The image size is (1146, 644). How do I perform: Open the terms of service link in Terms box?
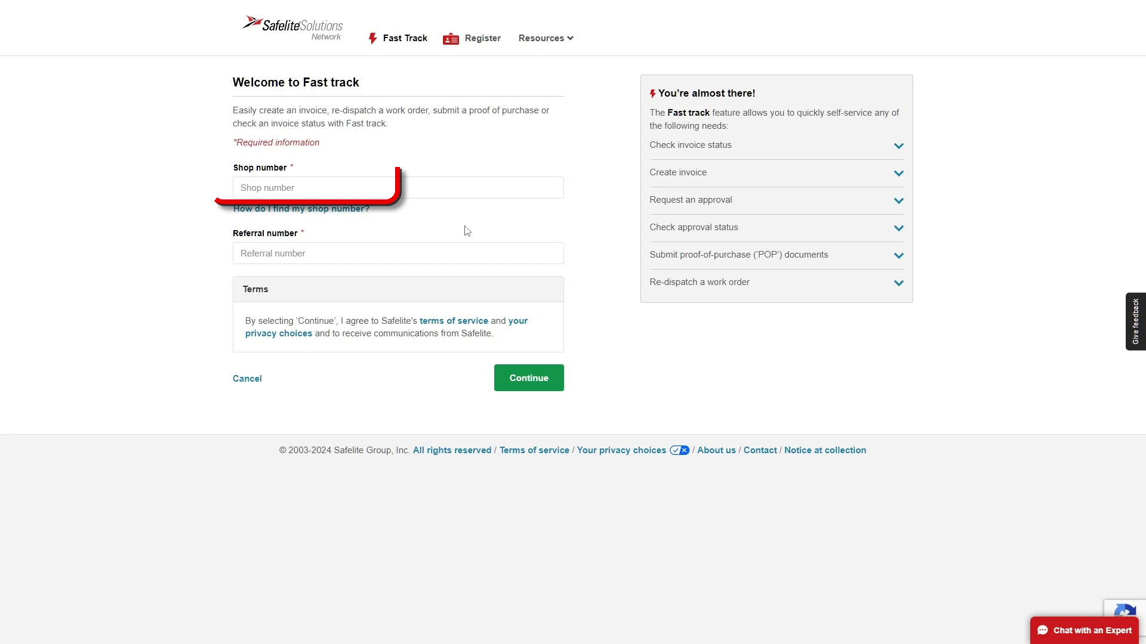coord(454,321)
